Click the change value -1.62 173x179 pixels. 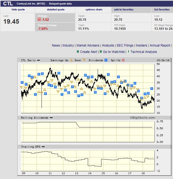(45, 20)
